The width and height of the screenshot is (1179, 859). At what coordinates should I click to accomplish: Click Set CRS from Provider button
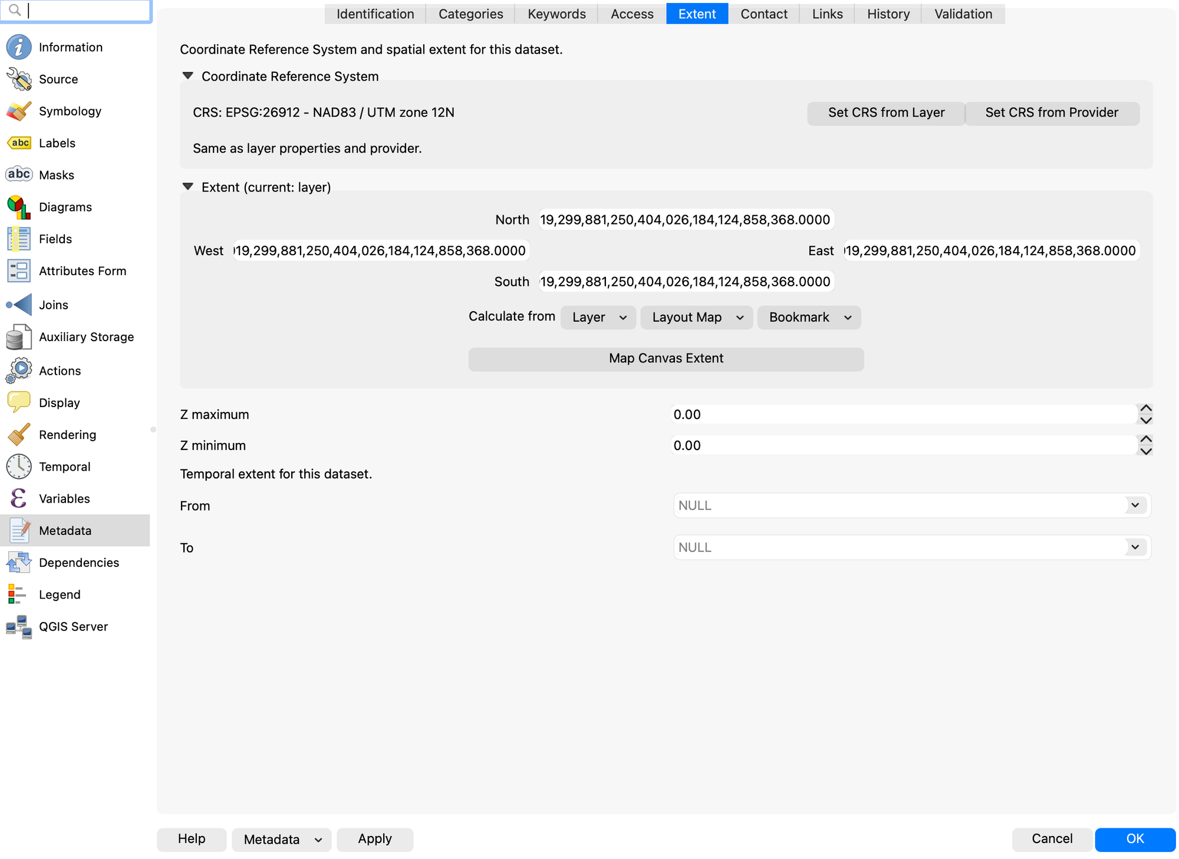click(x=1052, y=113)
